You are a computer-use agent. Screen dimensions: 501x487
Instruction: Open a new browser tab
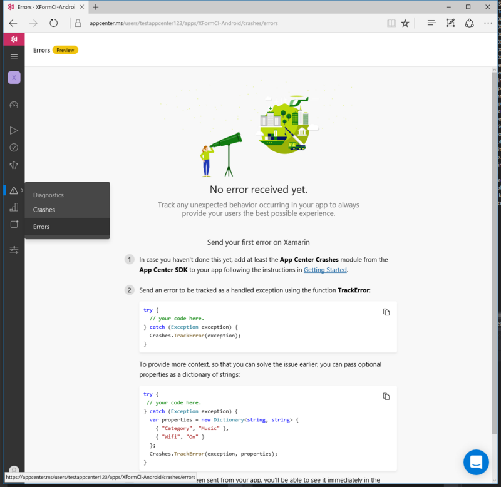96,7
